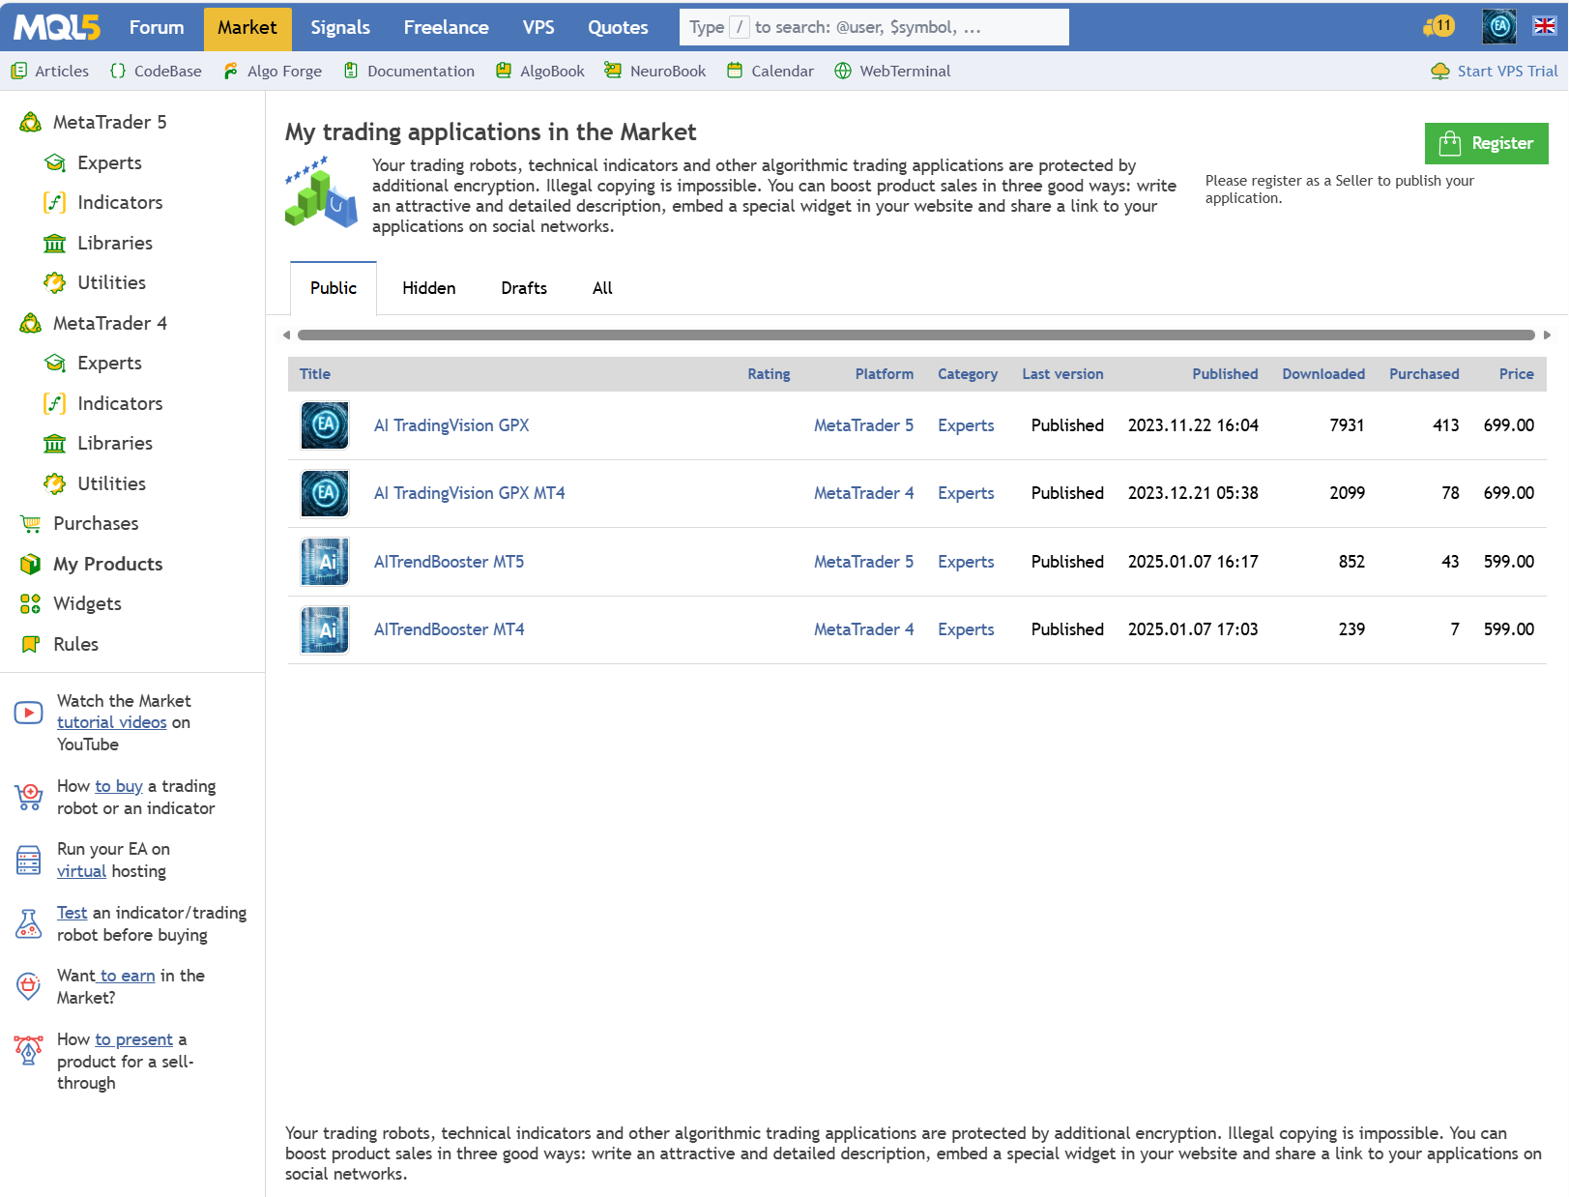Click the My Products box icon
This screenshot has height=1197, width=1569.
tap(31, 564)
